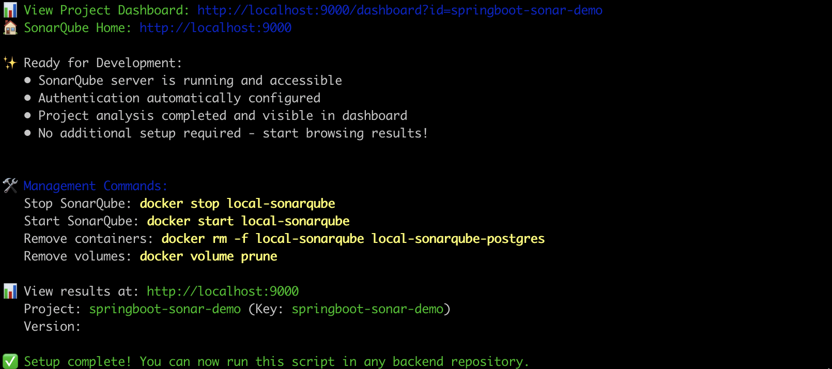832x369 pixels.
Task: Click the bar chart icon beside View Project Dashboard
Action: (10, 10)
